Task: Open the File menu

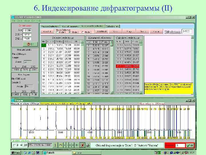Action: coord(13,21)
